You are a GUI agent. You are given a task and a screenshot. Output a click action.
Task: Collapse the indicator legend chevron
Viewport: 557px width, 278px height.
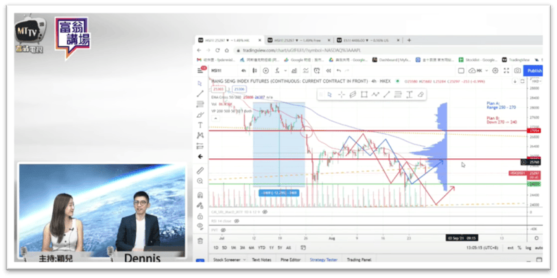[215, 118]
